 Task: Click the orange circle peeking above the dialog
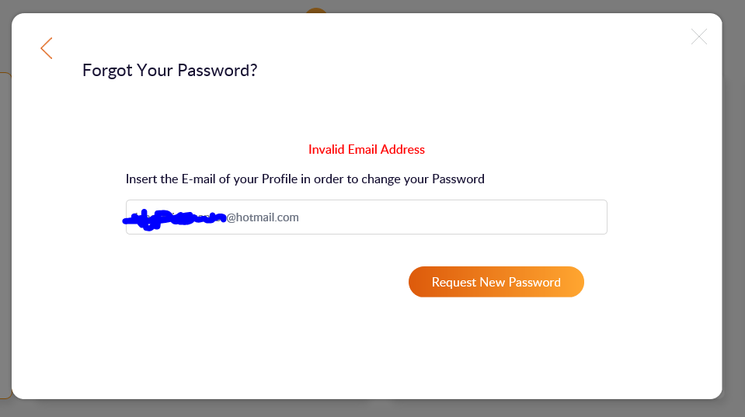pyautogui.click(x=316, y=11)
